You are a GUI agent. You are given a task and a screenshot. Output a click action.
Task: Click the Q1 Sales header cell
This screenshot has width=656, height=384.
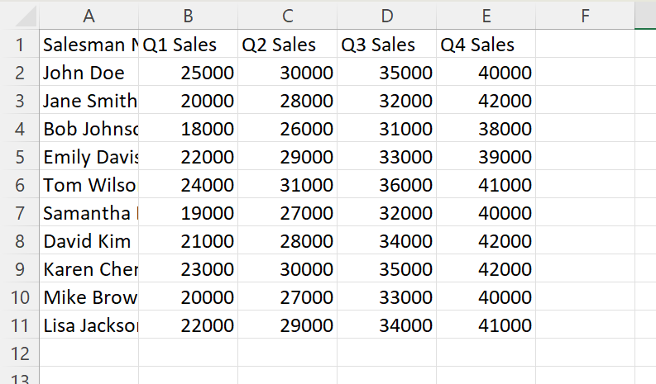click(188, 45)
